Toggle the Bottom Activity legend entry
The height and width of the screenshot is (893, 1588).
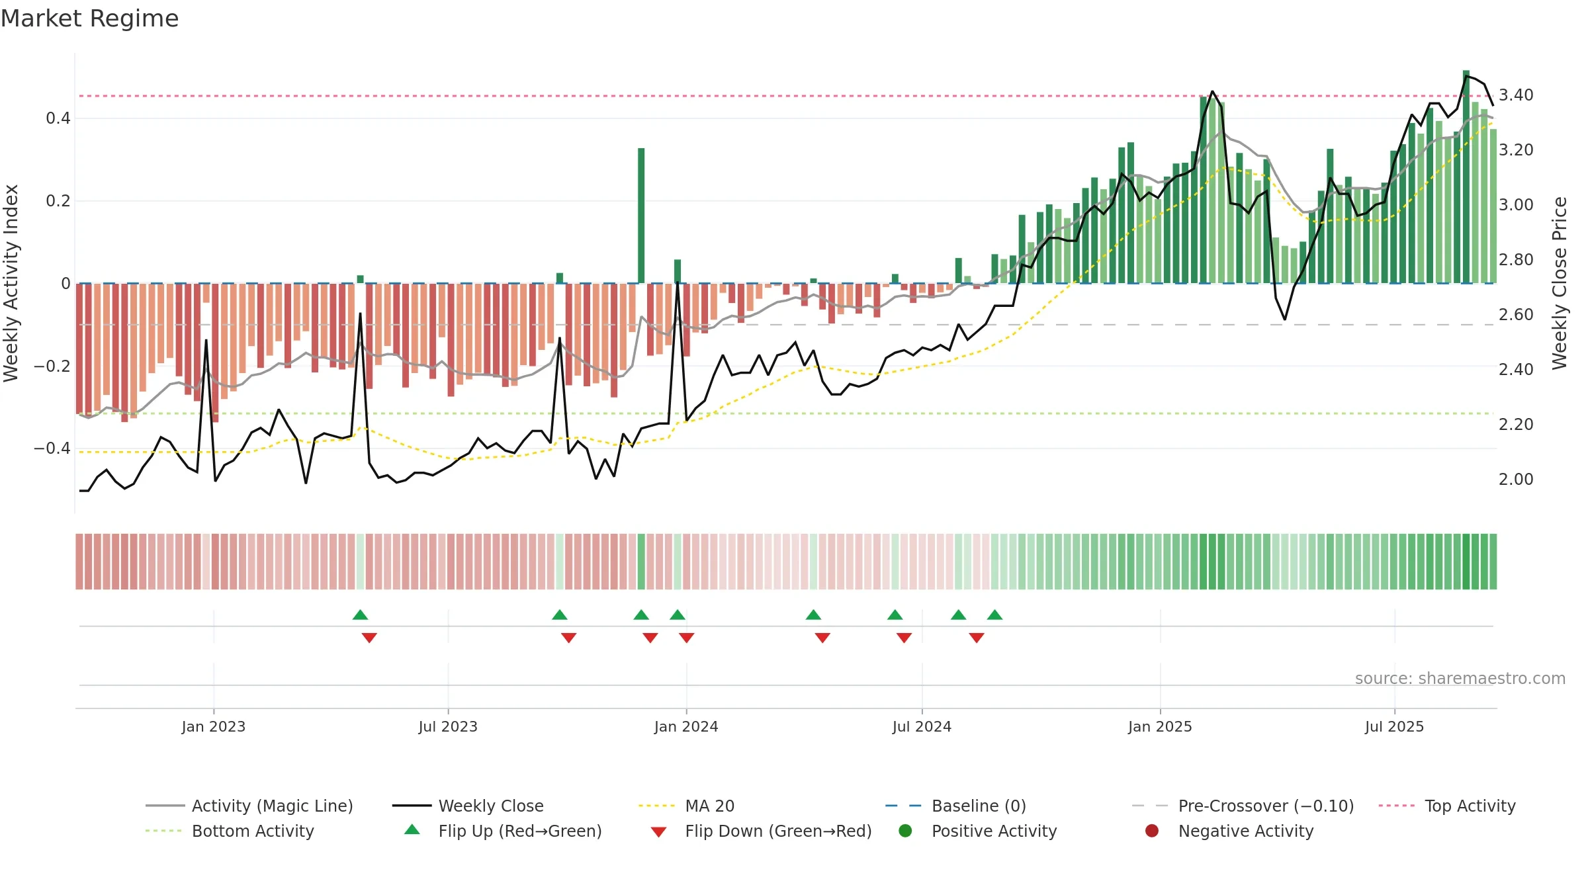coord(230,831)
